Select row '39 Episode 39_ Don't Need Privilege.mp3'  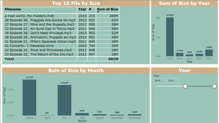pyautogui.click(x=62, y=33)
